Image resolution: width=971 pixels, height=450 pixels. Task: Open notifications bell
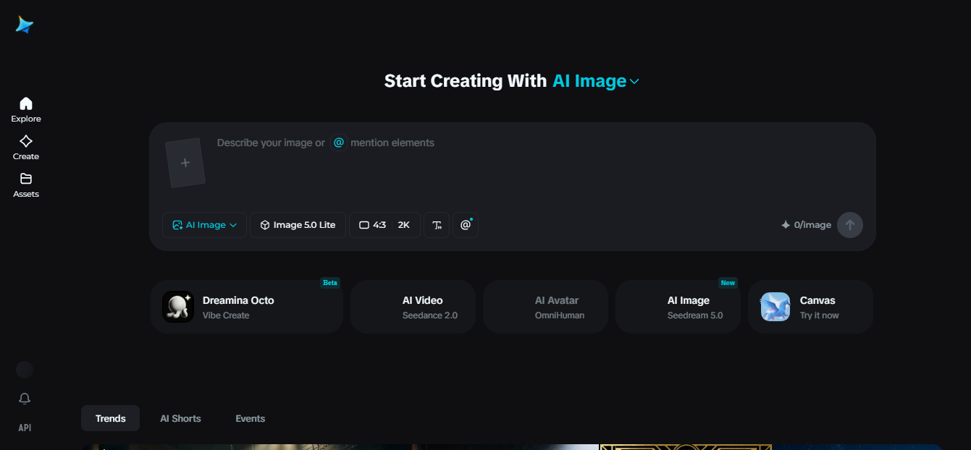pos(25,399)
